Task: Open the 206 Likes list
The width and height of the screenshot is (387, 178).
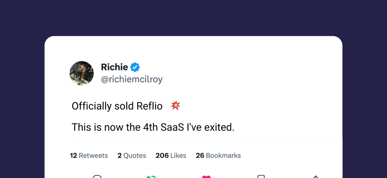Action: point(171,155)
